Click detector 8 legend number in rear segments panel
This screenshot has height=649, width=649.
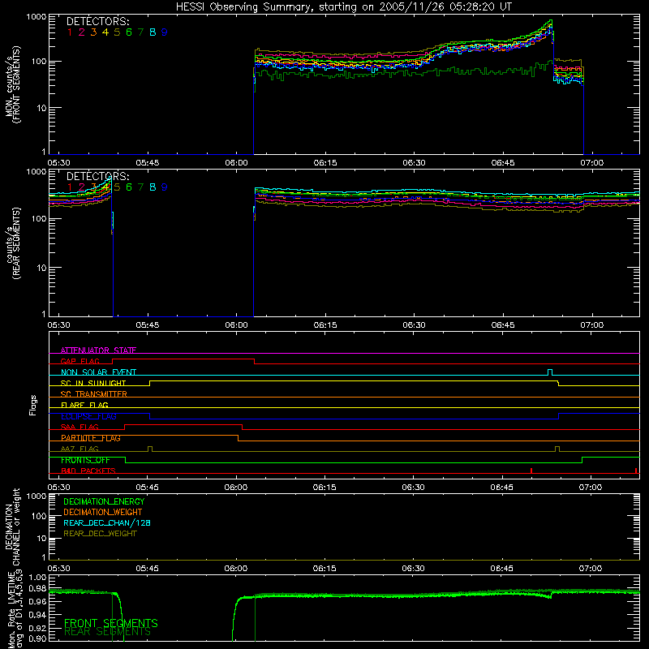pyautogui.click(x=153, y=187)
